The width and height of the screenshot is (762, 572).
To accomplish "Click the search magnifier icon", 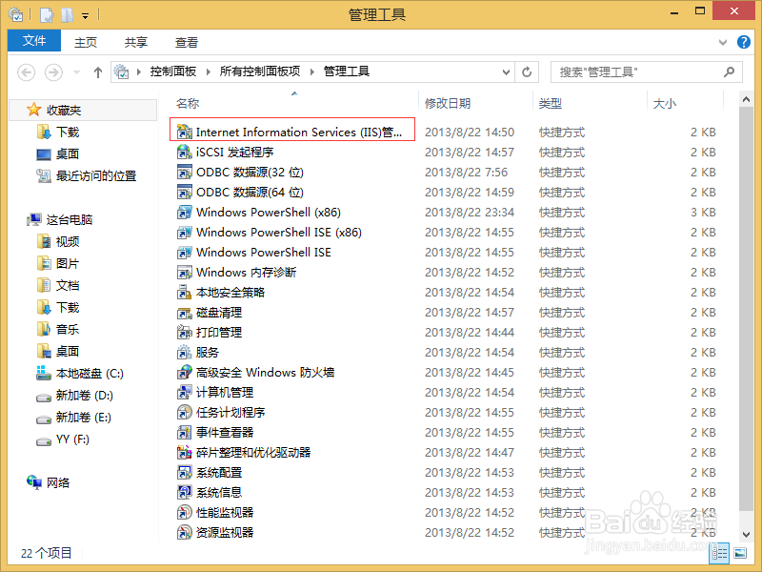I will pos(729,72).
